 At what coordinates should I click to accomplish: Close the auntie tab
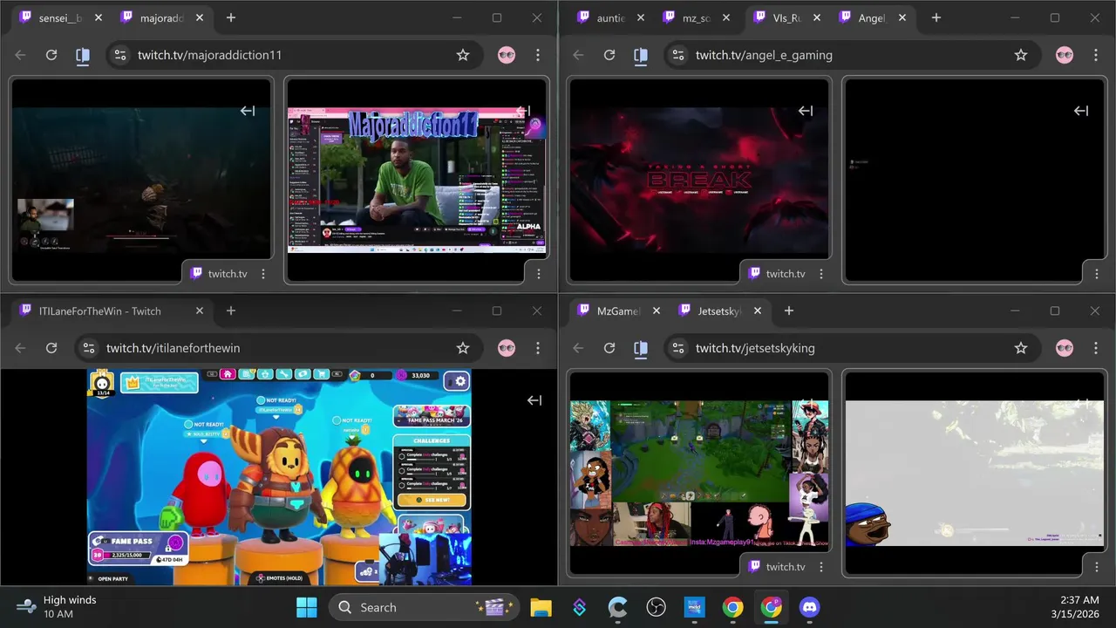[x=642, y=17]
